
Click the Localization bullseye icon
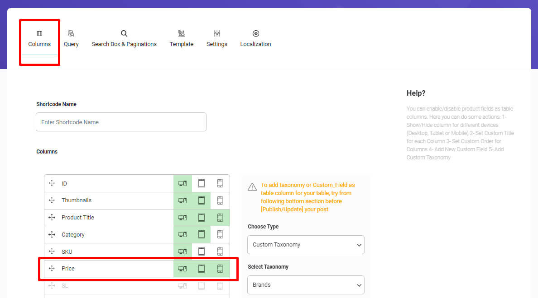[255, 33]
